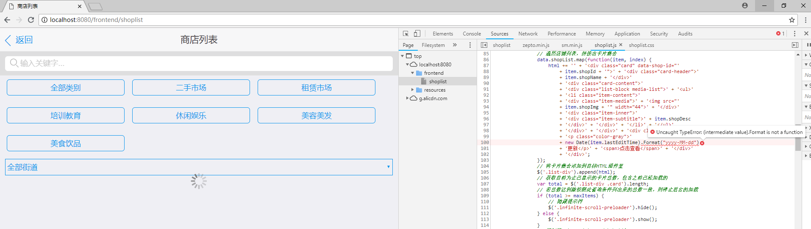Screen dimensions: 811x229
Task: Click the 返回 back chevron in page header
Action: 8,40
